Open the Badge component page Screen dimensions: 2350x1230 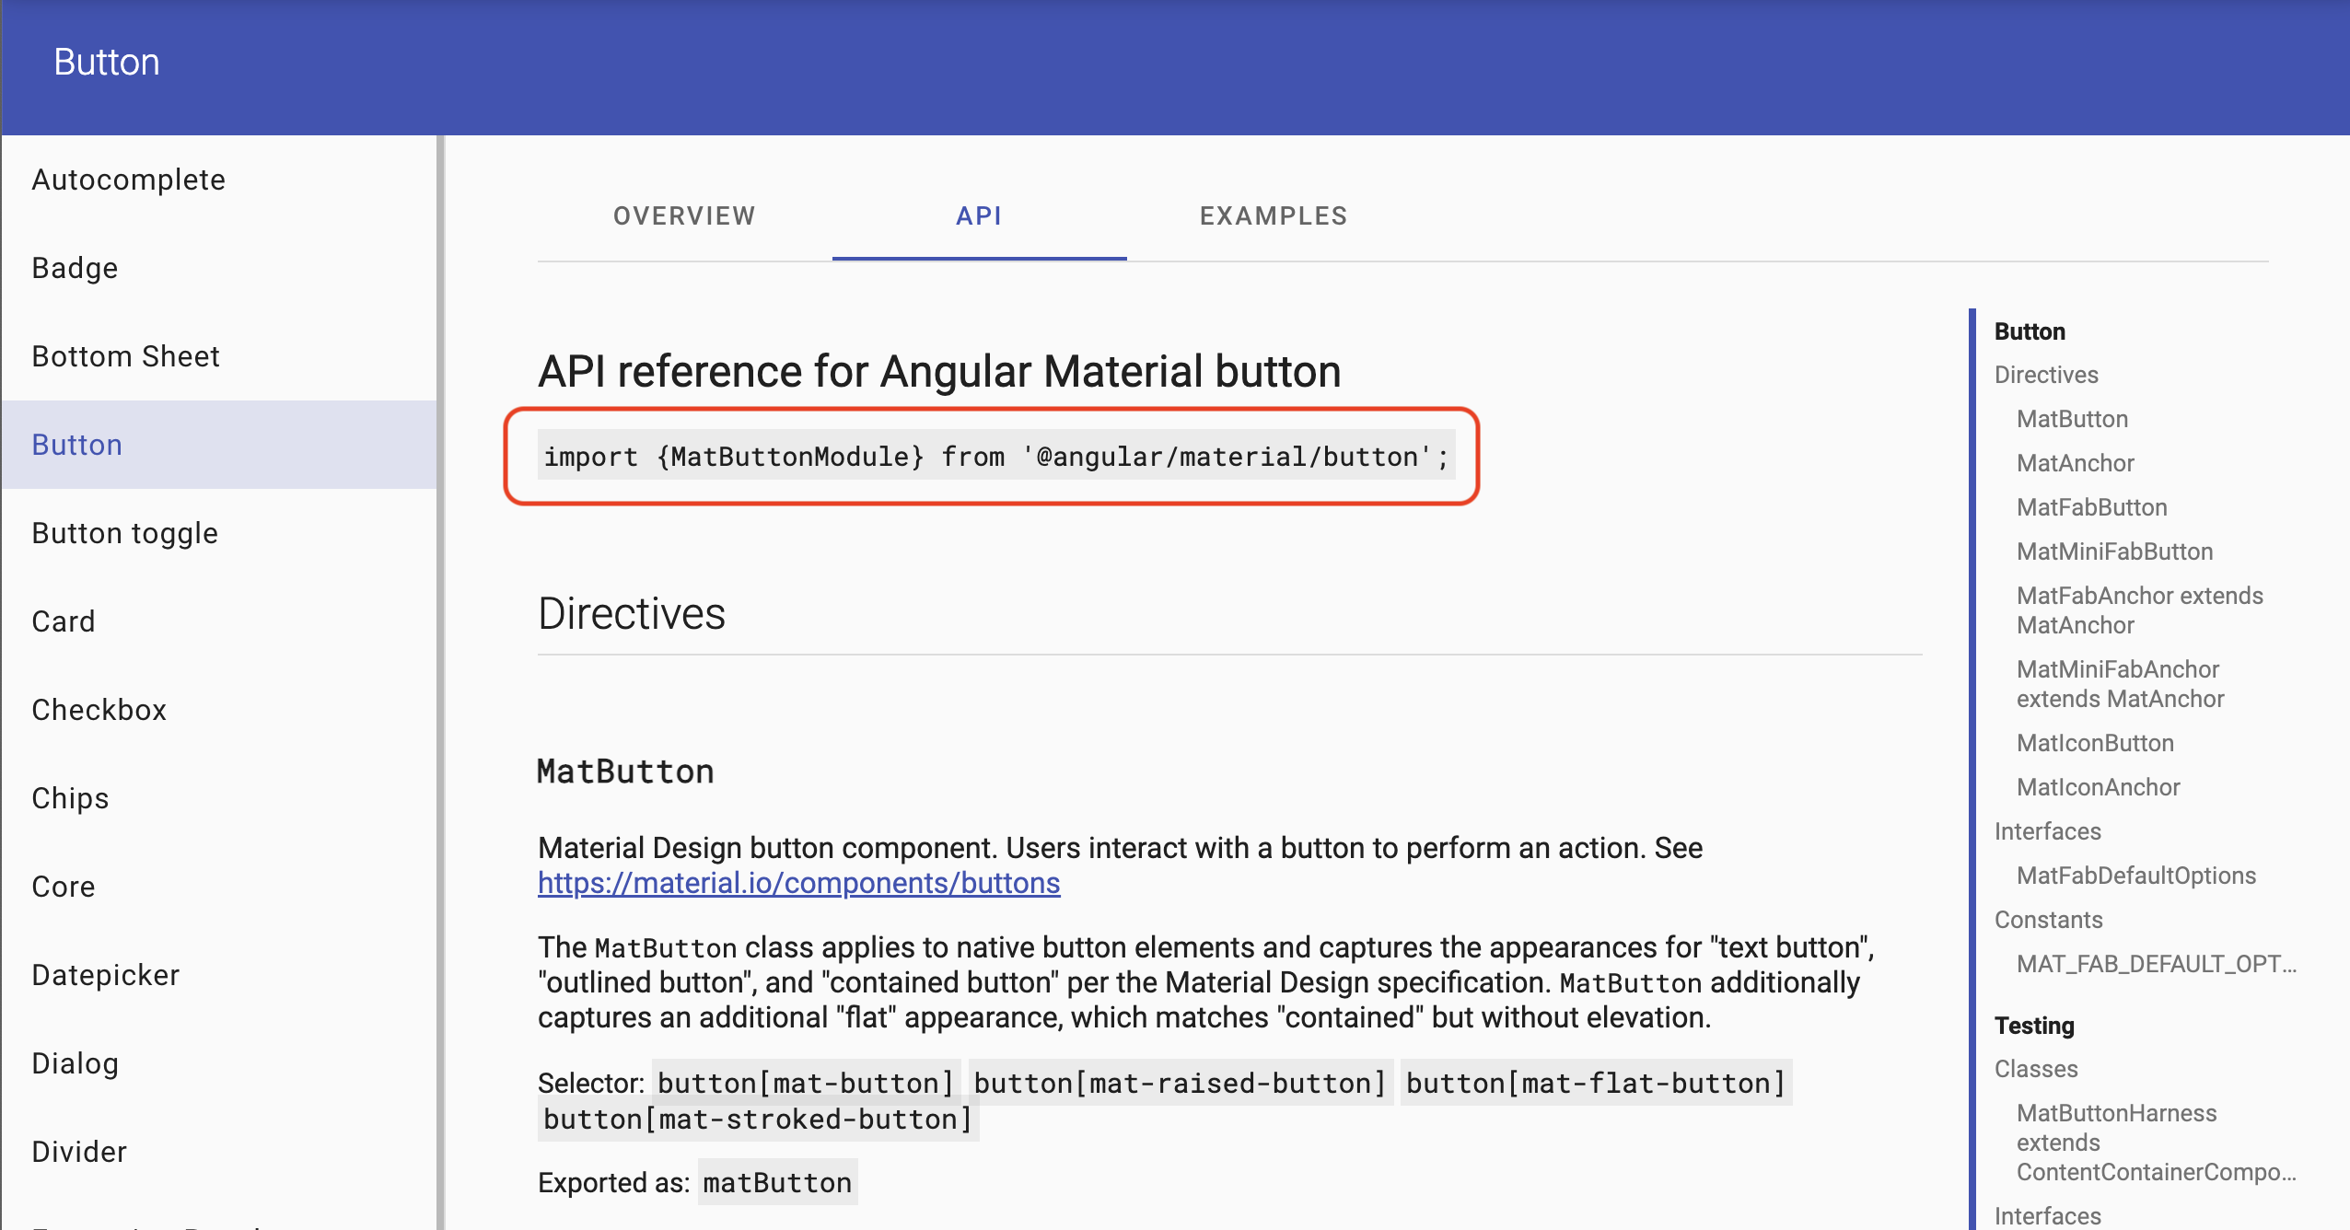pos(74,267)
